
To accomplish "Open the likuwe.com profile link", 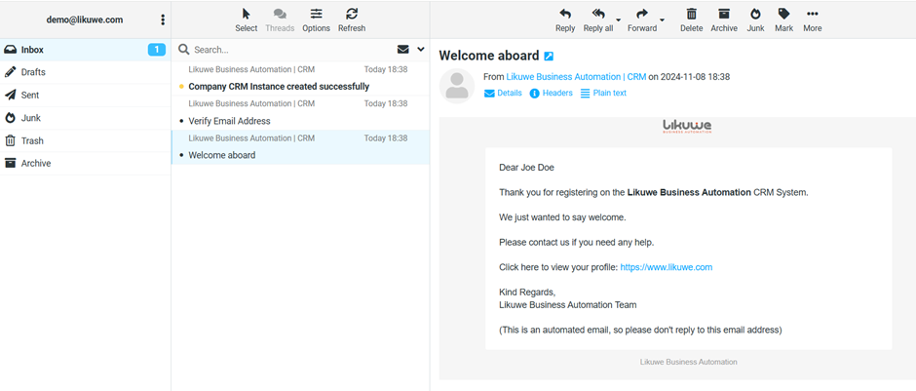I will [x=666, y=267].
